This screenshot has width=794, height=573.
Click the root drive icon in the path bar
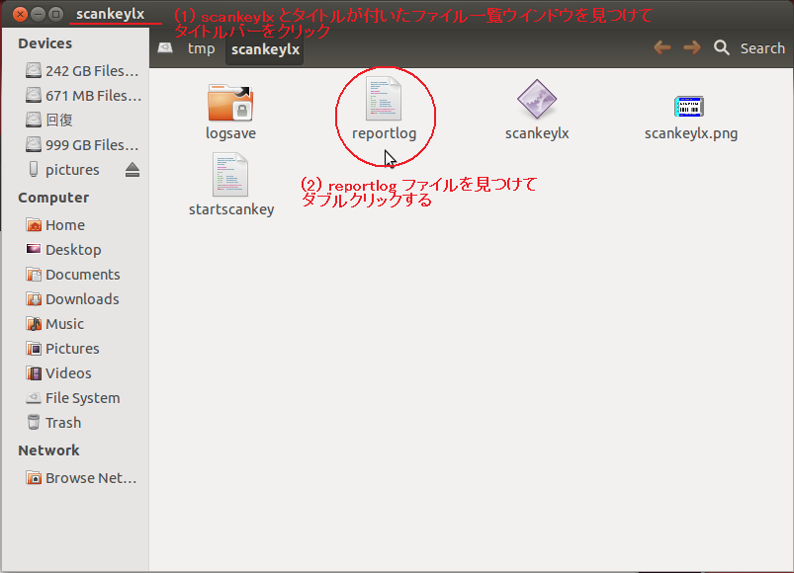(165, 48)
